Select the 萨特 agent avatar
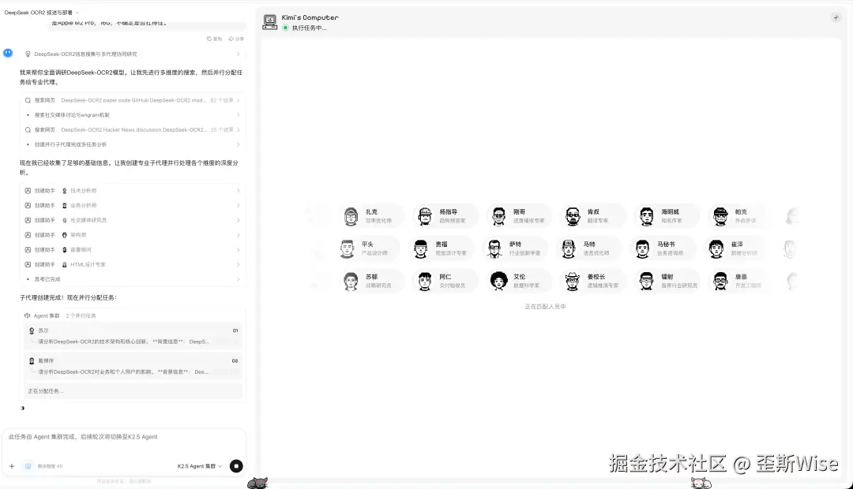 point(494,249)
